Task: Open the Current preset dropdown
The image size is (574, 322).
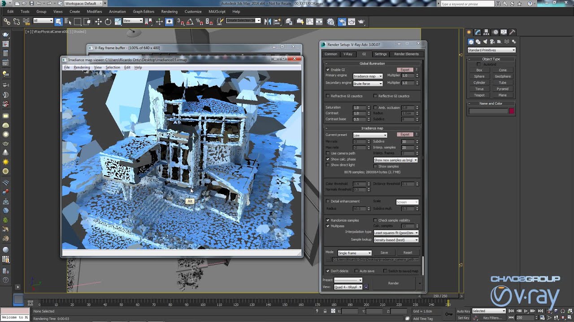Action: pos(370,135)
